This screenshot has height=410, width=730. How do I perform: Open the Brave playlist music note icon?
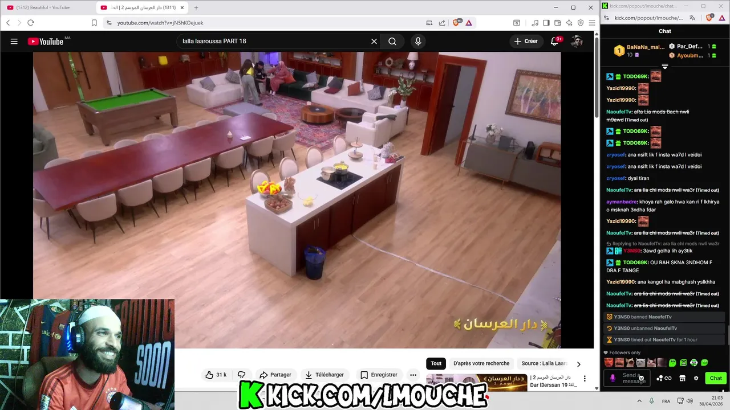pos(535,23)
